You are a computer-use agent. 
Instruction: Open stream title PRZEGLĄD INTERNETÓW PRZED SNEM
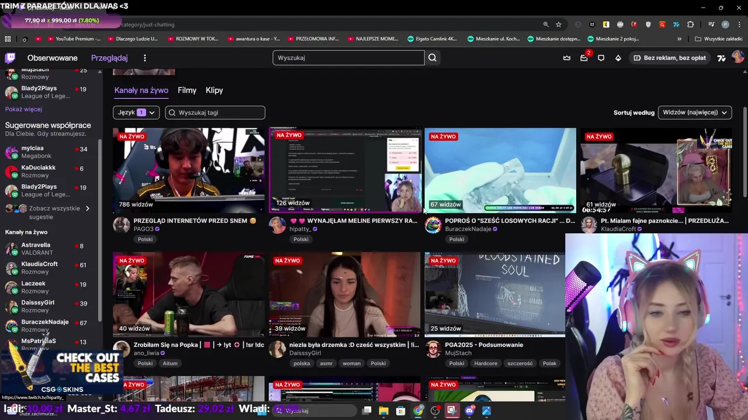[x=195, y=221]
